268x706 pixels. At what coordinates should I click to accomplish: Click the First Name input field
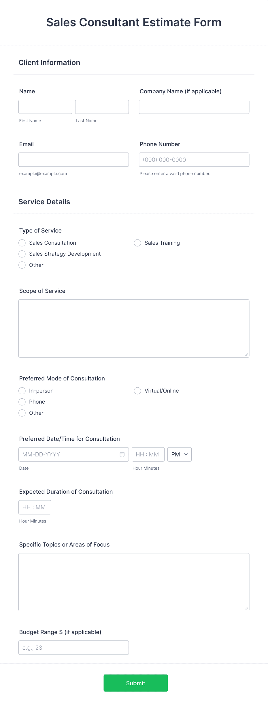point(45,107)
